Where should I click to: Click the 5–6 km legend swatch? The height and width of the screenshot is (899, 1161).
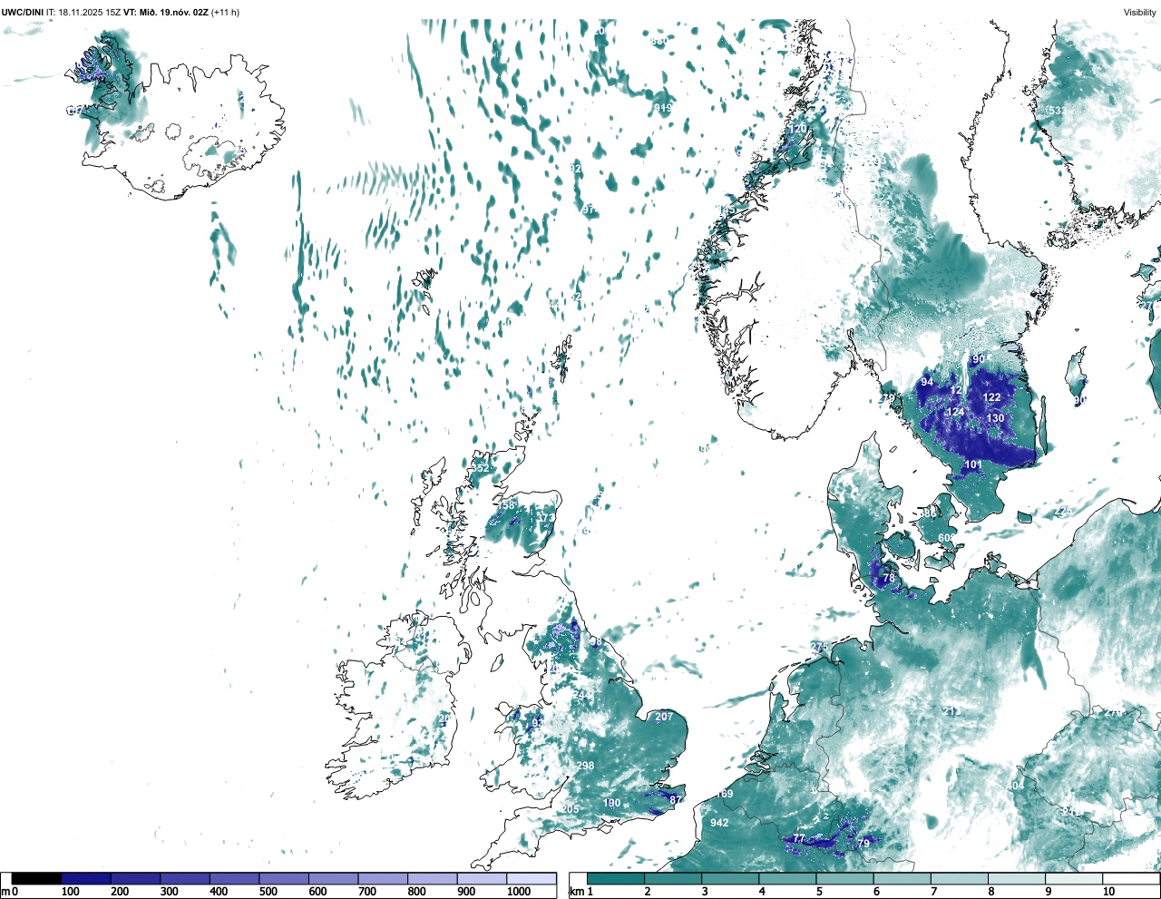point(845,878)
